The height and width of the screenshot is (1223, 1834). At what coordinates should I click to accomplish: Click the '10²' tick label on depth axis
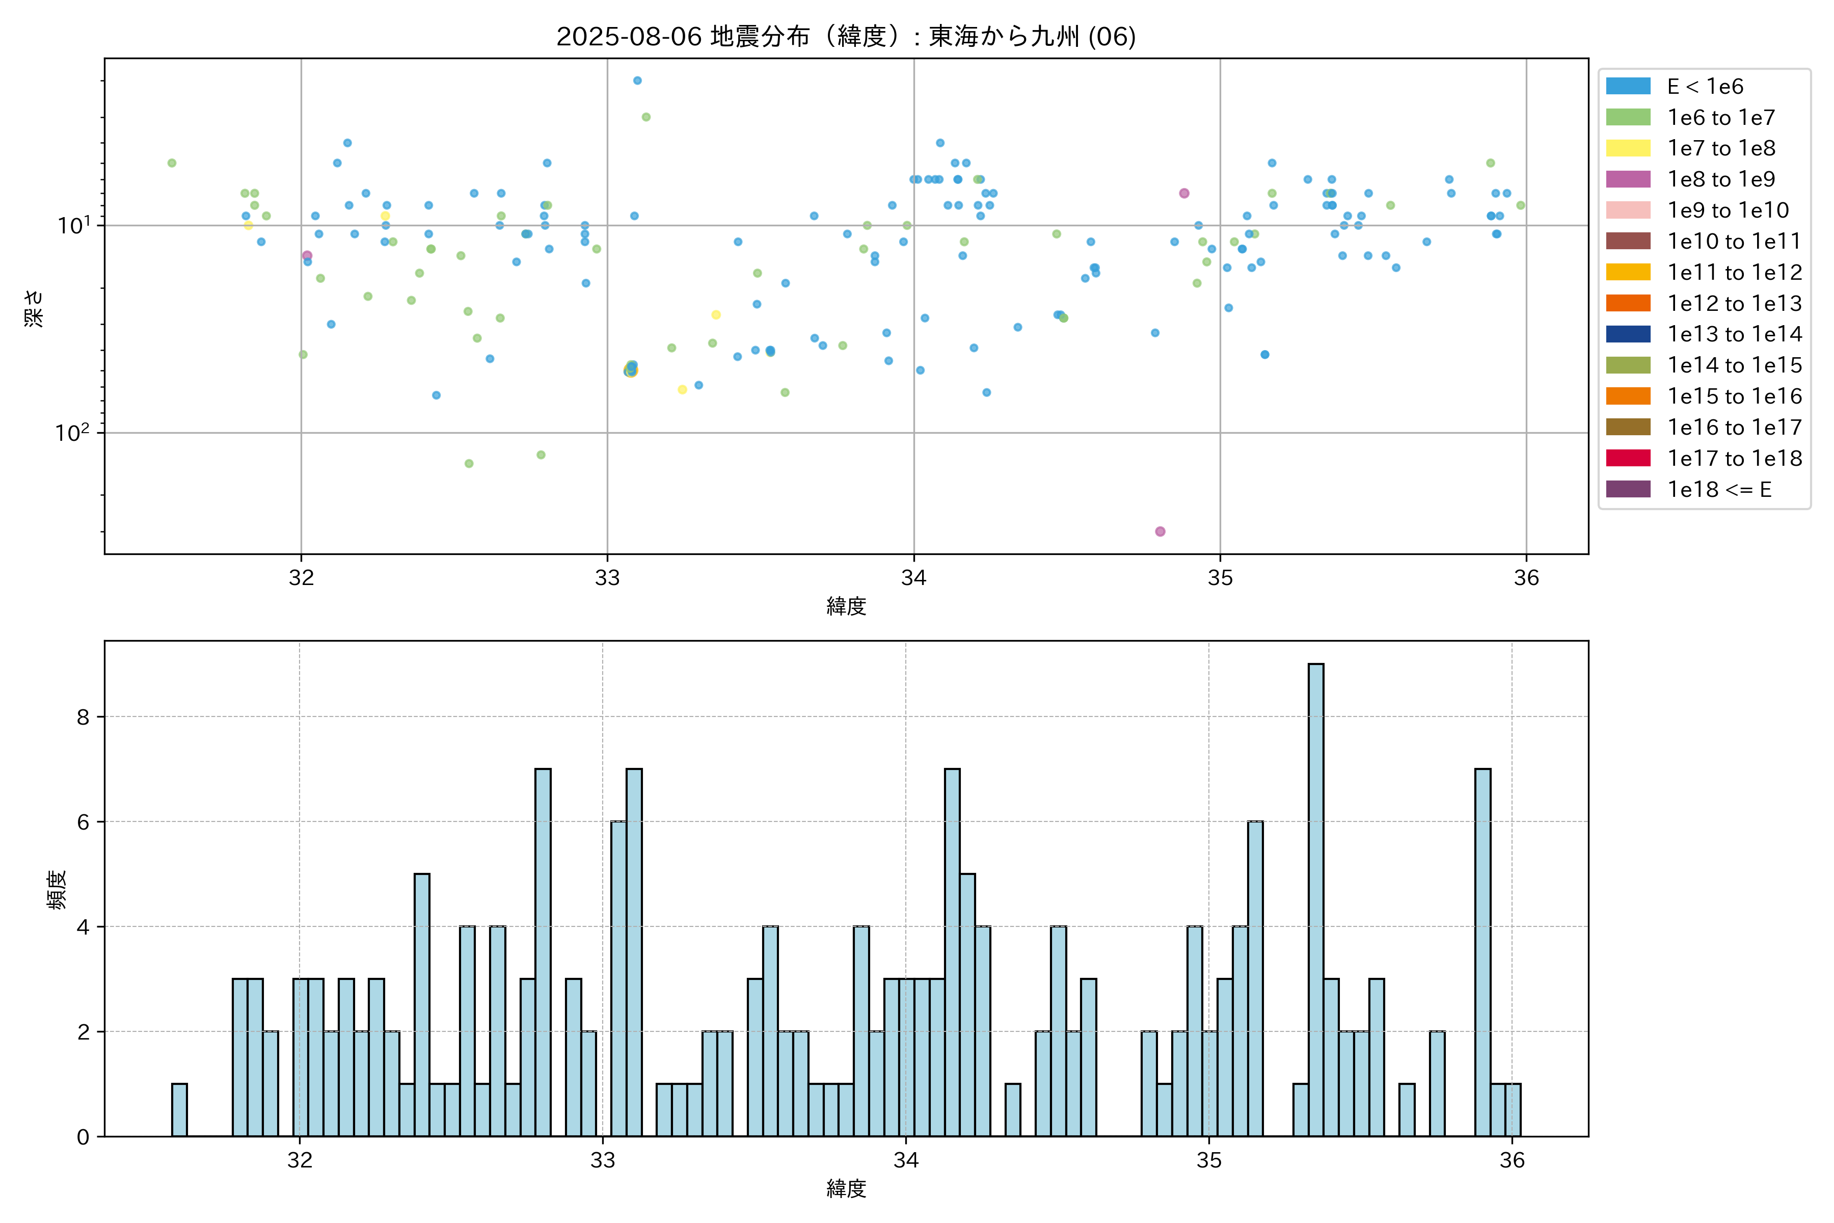tap(72, 433)
